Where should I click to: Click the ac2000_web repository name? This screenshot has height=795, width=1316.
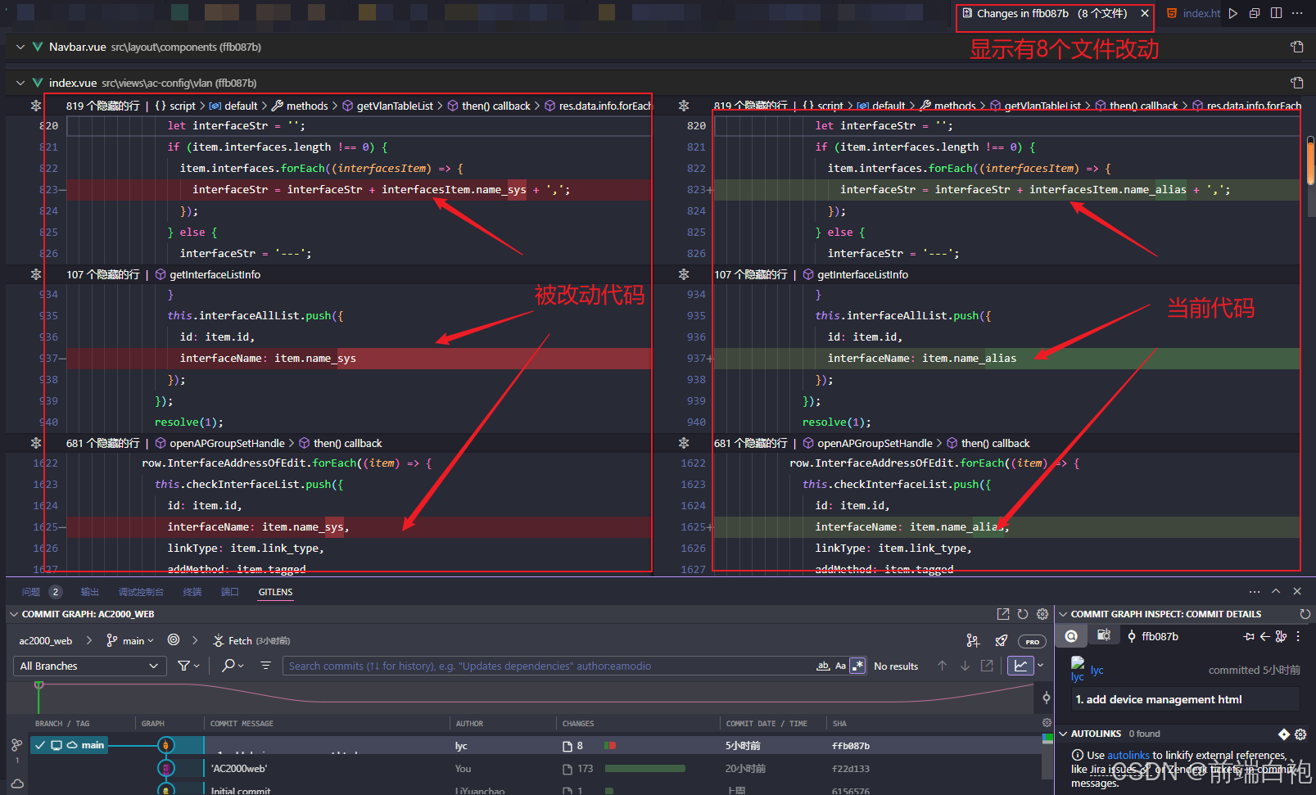pos(45,641)
